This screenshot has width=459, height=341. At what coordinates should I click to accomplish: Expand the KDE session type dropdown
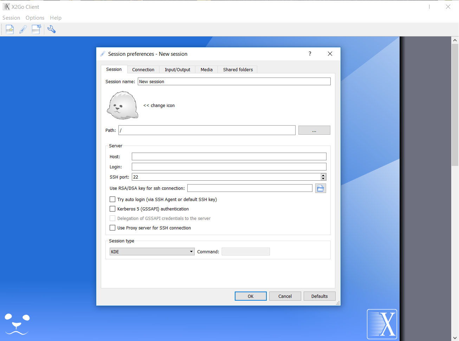[152, 252]
